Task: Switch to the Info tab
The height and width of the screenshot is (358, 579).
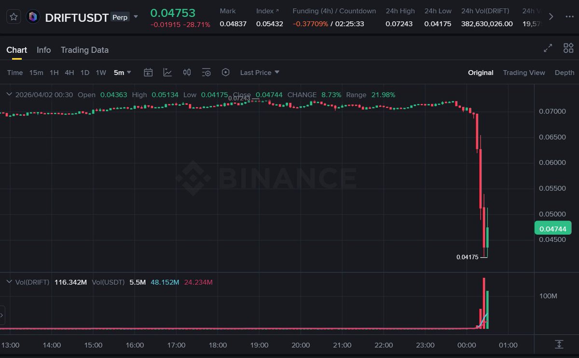Action: (43, 50)
